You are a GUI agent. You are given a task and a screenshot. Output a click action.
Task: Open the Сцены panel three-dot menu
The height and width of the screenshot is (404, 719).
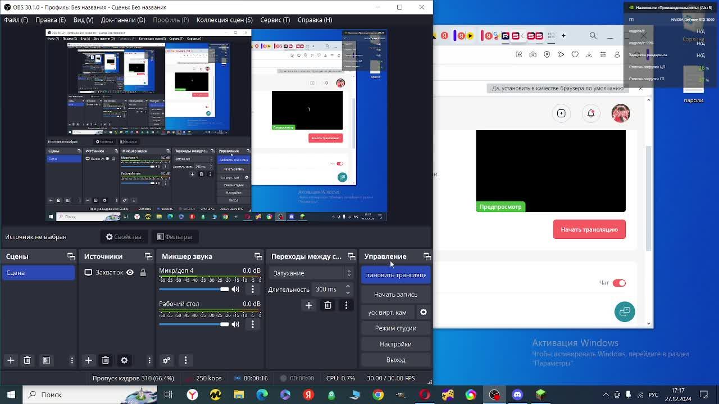click(72, 360)
